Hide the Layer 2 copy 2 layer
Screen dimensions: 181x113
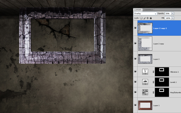coord(135,28)
